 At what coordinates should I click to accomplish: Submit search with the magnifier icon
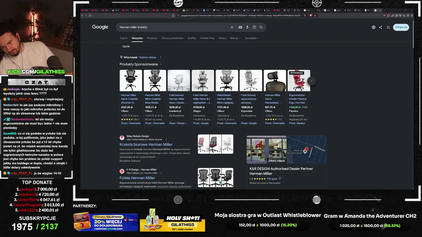point(261,27)
